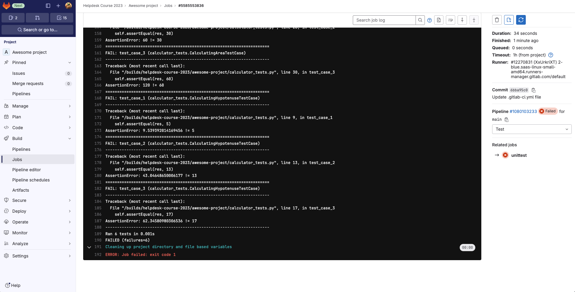Open the Awesome project breadcrumb
Viewport: 575px width, 292px height.
144,5
